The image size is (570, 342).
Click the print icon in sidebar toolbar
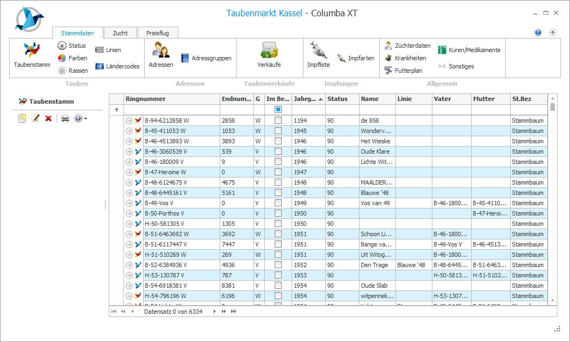(x=65, y=118)
